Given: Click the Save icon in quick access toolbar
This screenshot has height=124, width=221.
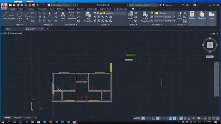Looking at the screenshot, I should click(18, 5).
